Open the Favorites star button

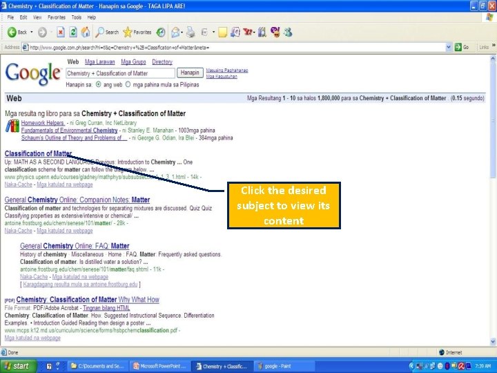(x=137, y=32)
